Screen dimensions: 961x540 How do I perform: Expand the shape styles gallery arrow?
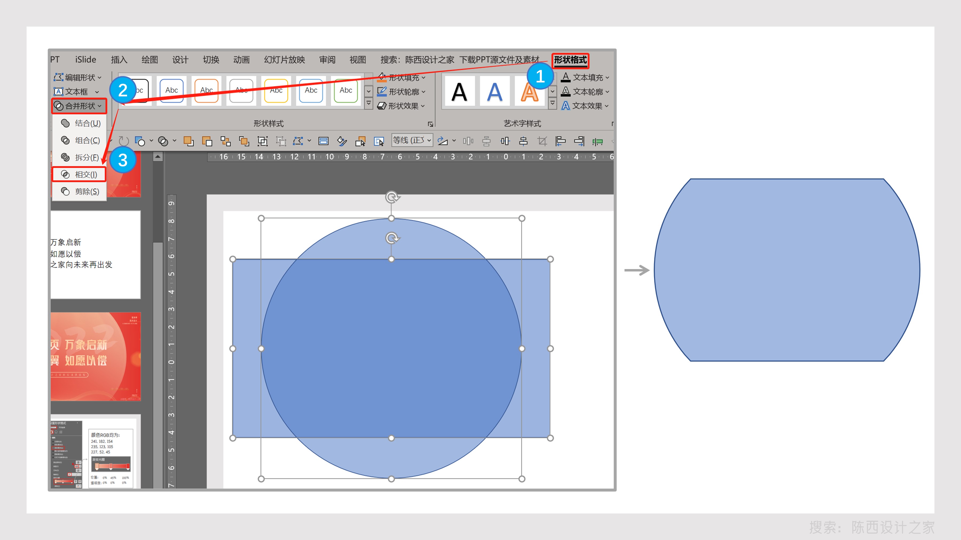tap(369, 104)
